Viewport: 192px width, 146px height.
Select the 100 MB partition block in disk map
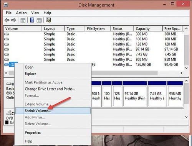coord(107,94)
